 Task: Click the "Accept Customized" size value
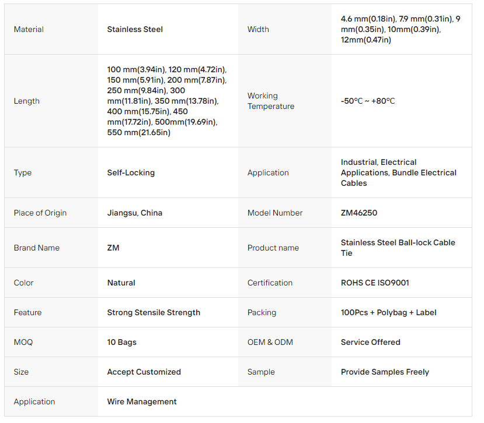(x=144, y=372)
